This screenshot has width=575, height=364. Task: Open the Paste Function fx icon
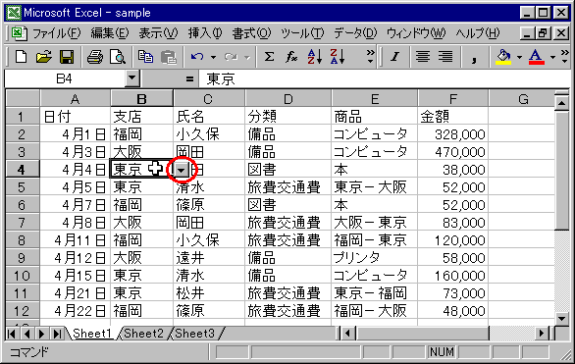[x=291, y=57]
